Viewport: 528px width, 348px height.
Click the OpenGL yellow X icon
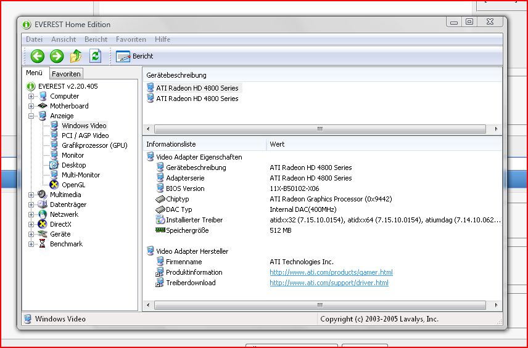pyautogui.click(x=54, y=185)
